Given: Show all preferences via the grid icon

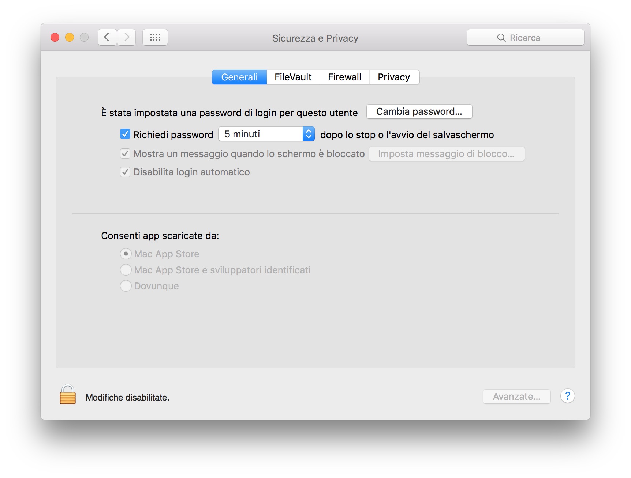Looking at the screenshot, I should coord(155,37).
